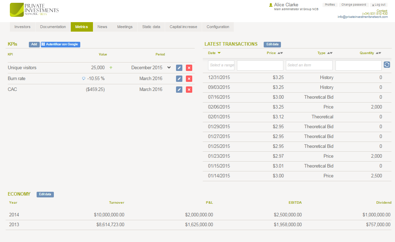Edit the CAC KPI entry

[x=179, y=90]
